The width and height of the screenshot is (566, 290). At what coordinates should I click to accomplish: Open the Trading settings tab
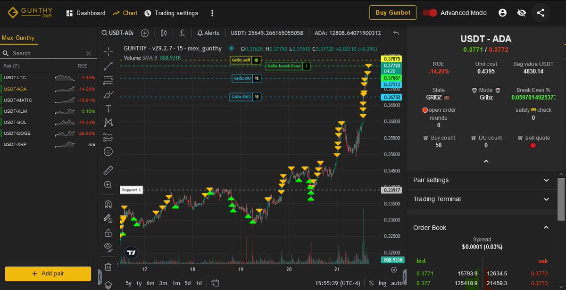click(x=171, y=13)
